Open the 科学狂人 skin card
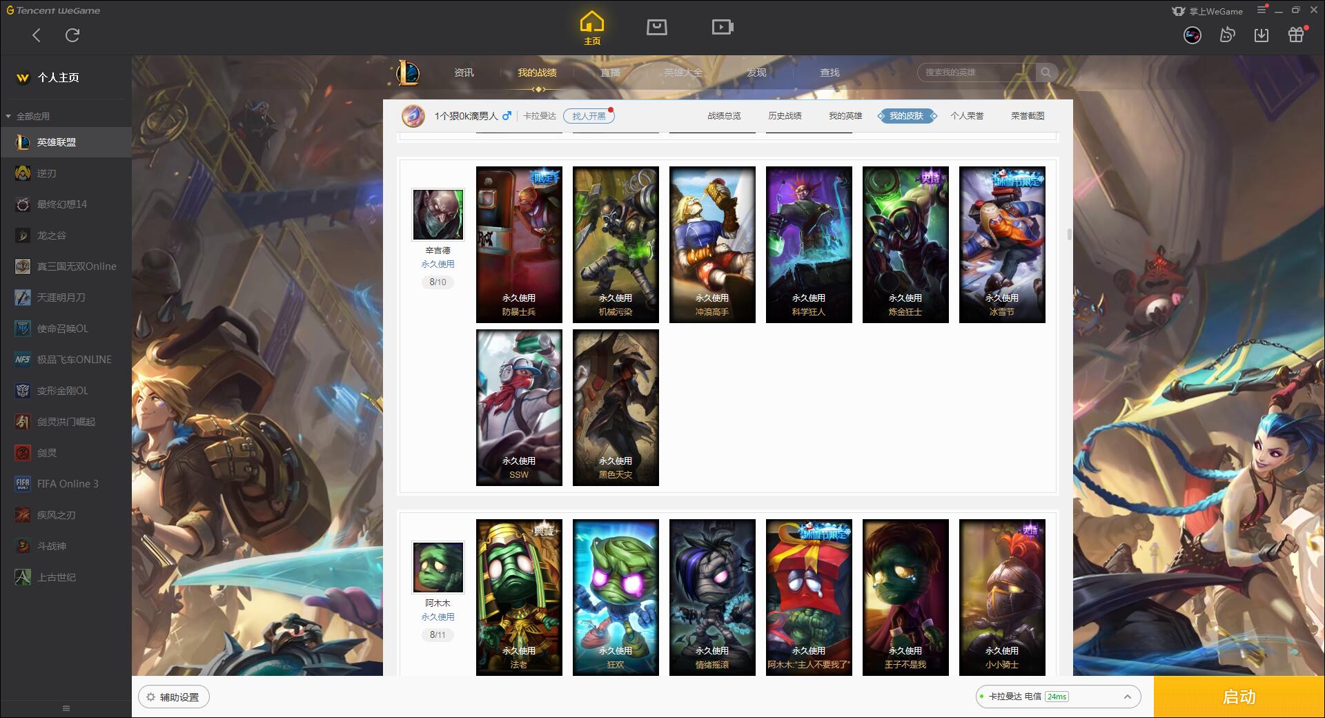The width and height of the screenshot is (1325, 718). point(809,244)
